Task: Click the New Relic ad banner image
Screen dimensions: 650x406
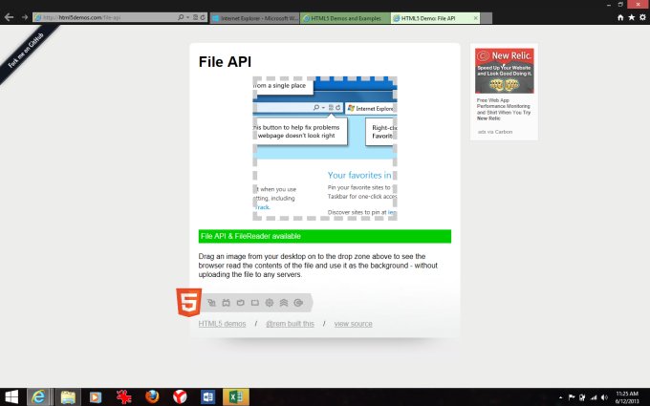Action: click(504, 71)
